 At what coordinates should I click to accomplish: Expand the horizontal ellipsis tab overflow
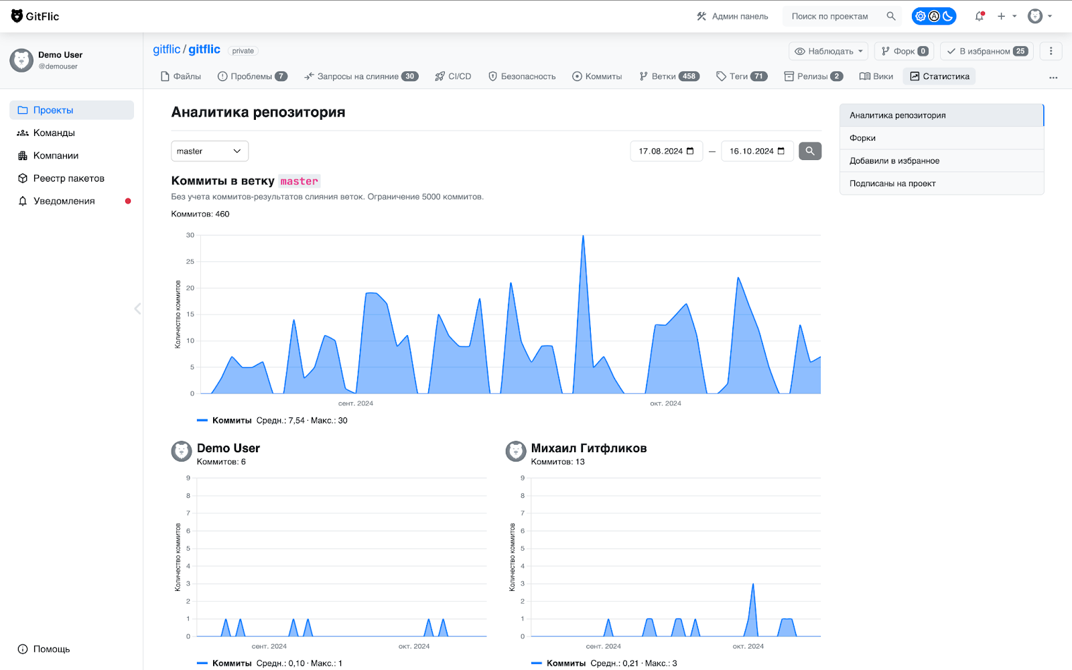1053,78
